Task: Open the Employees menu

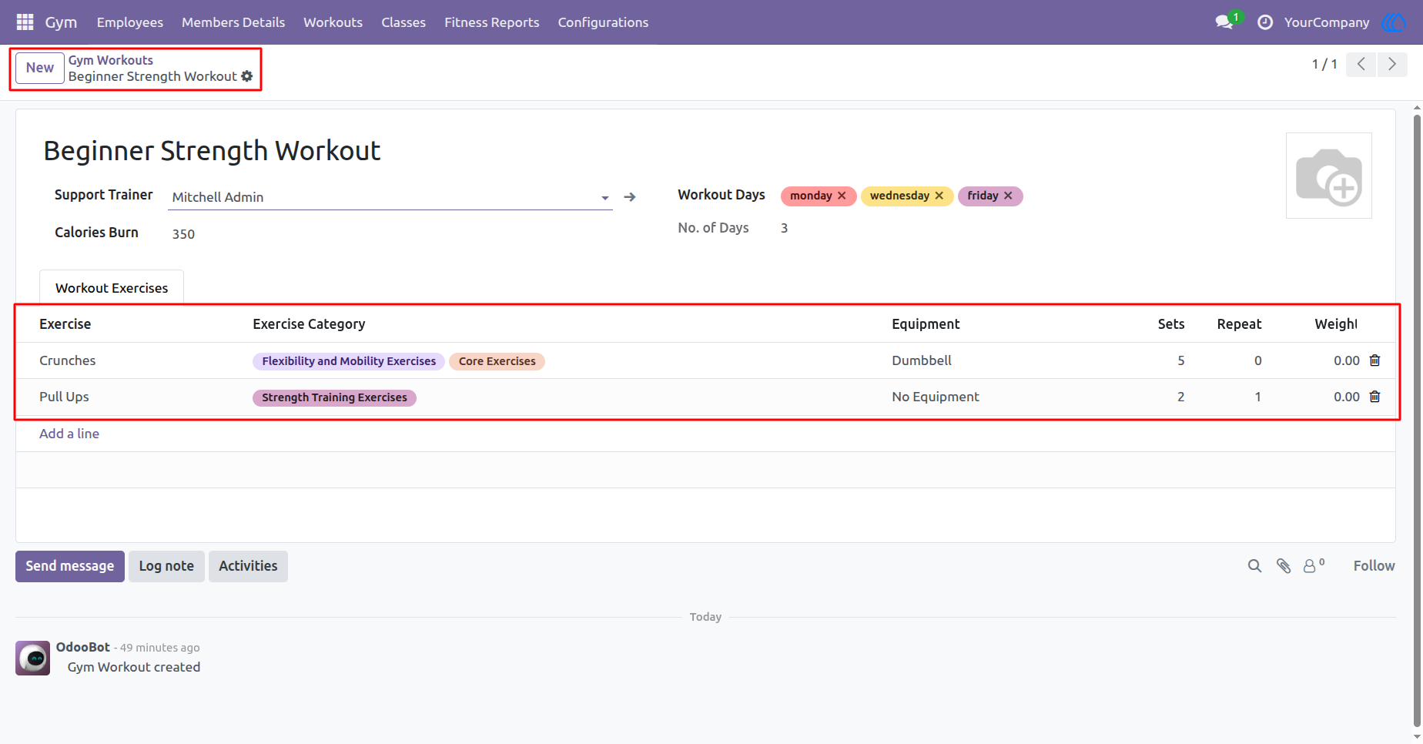Action: [x=130, y=22]
